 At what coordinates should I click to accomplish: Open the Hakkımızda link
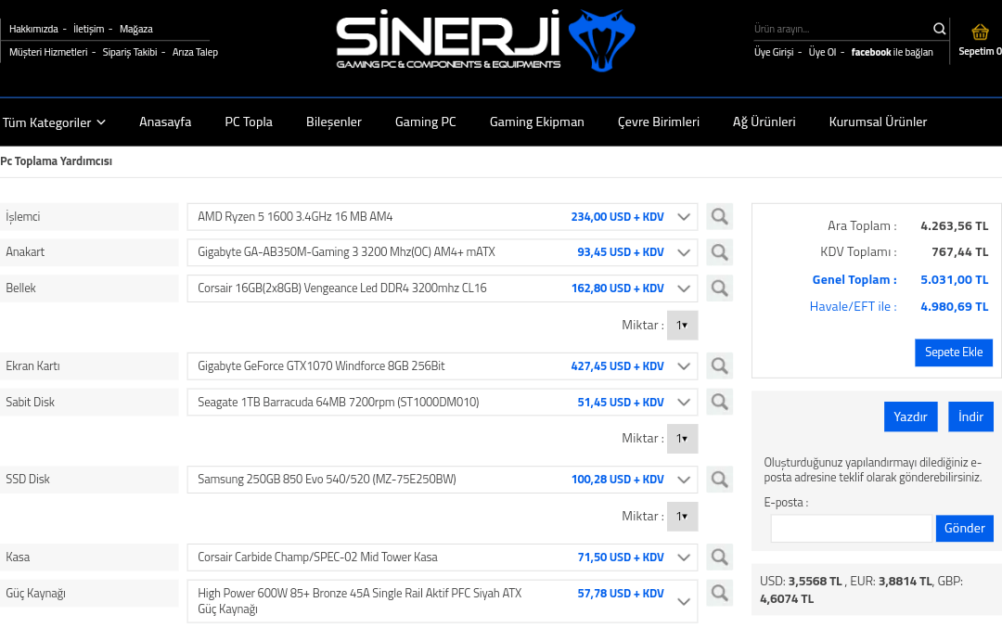pos(33,29)
